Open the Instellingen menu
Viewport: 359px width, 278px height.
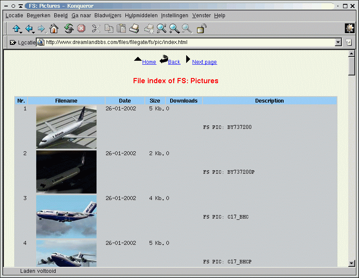click(x=175, y=16)
